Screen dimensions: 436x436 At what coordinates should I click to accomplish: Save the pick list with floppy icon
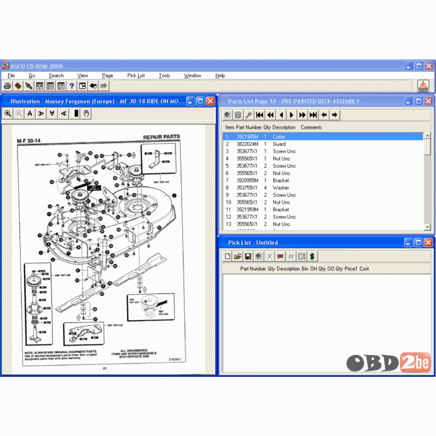tap(248, 257)
